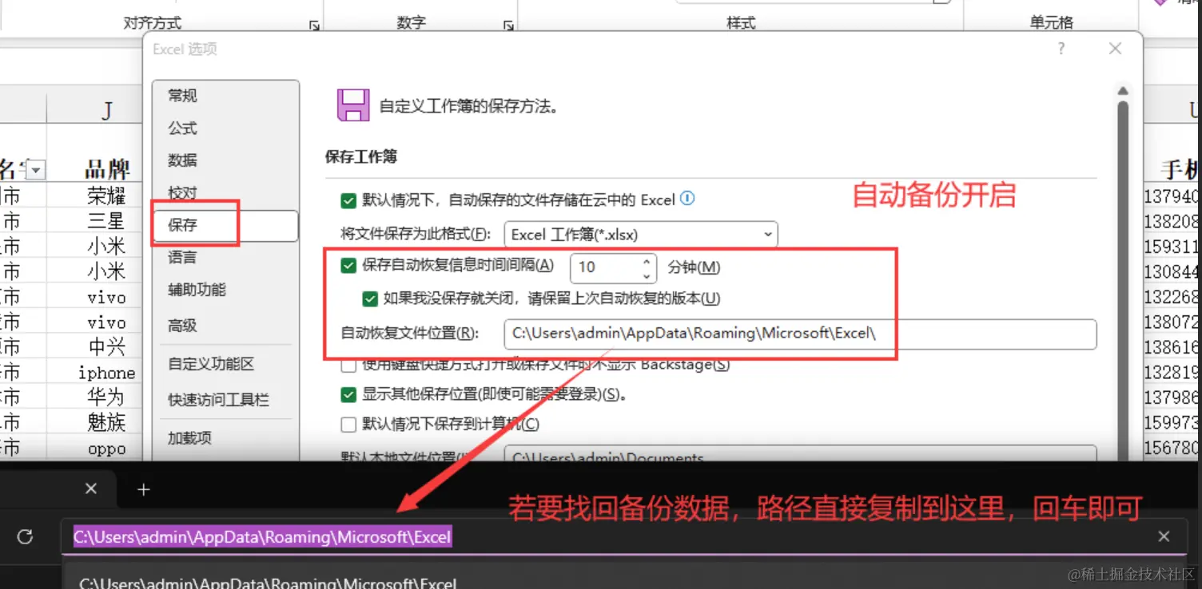This screenshot has height=589, width=1202.
Task: Close the current browser tab
Action: click(91, 488)
